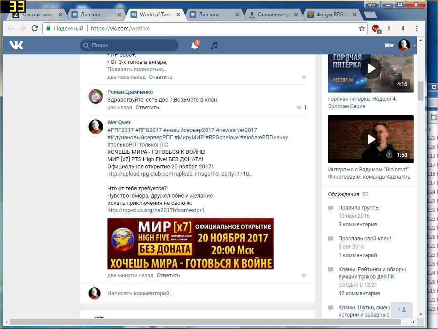The image size is (438, 329).
Task: Open the rpg-club.org/ns2017hfcontestpr1 link
Action: point(156,210)
